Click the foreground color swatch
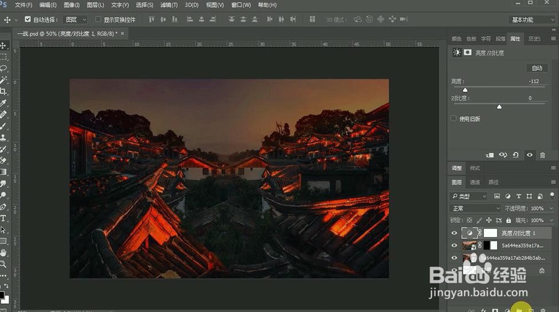 coord(2,295)
